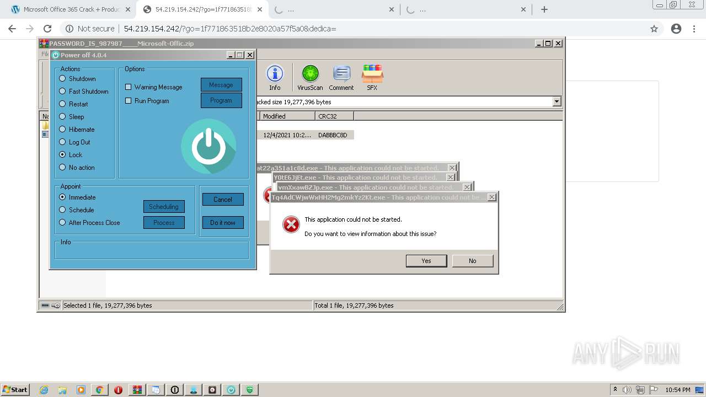Viewport: 706px width, 397px height.
Task: Close the Tq4AdCWjwWxHH2Mg2mkYz2Kt.exe error dialog
Action: pos(492,197)
